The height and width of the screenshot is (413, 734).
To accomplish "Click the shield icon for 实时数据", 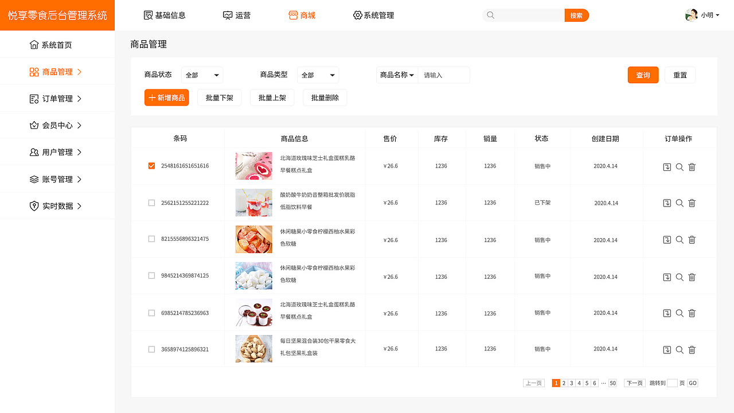I will [34, 205].
